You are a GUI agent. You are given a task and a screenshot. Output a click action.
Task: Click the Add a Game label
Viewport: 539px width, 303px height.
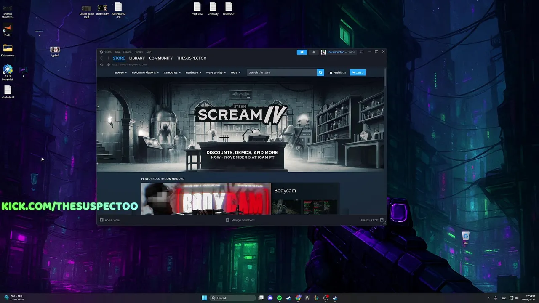pyautogui.click(x=112, y=220)
